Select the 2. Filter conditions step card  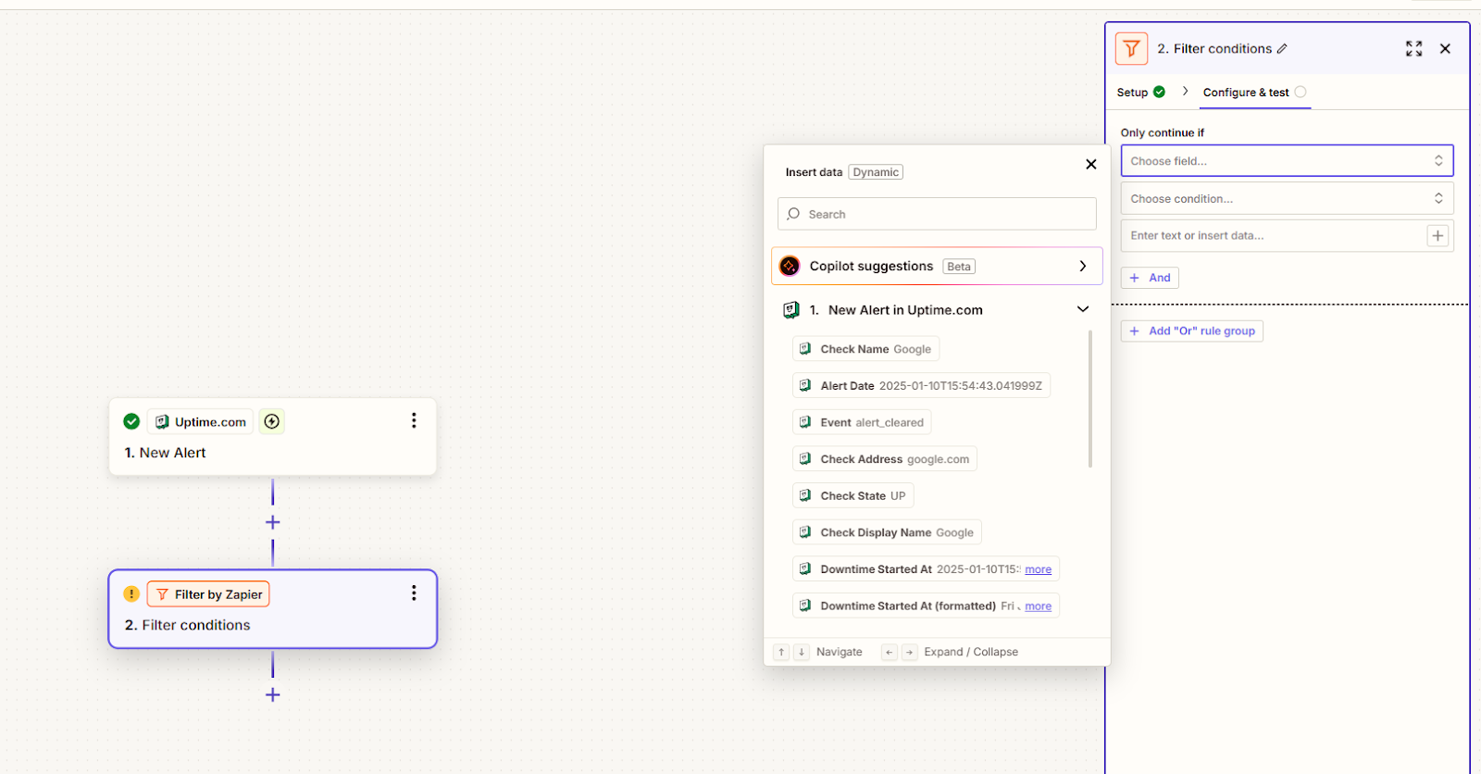[272, 609]
